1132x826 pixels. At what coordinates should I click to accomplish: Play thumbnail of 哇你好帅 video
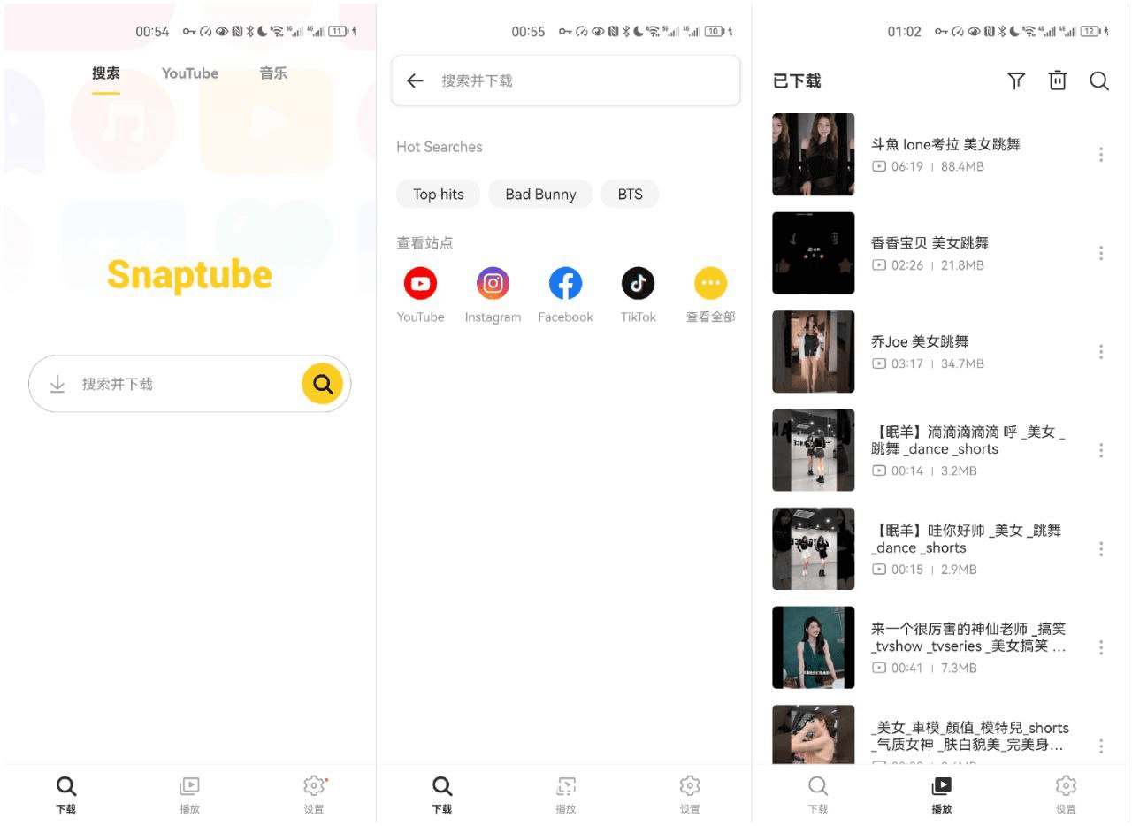[814, 549]
